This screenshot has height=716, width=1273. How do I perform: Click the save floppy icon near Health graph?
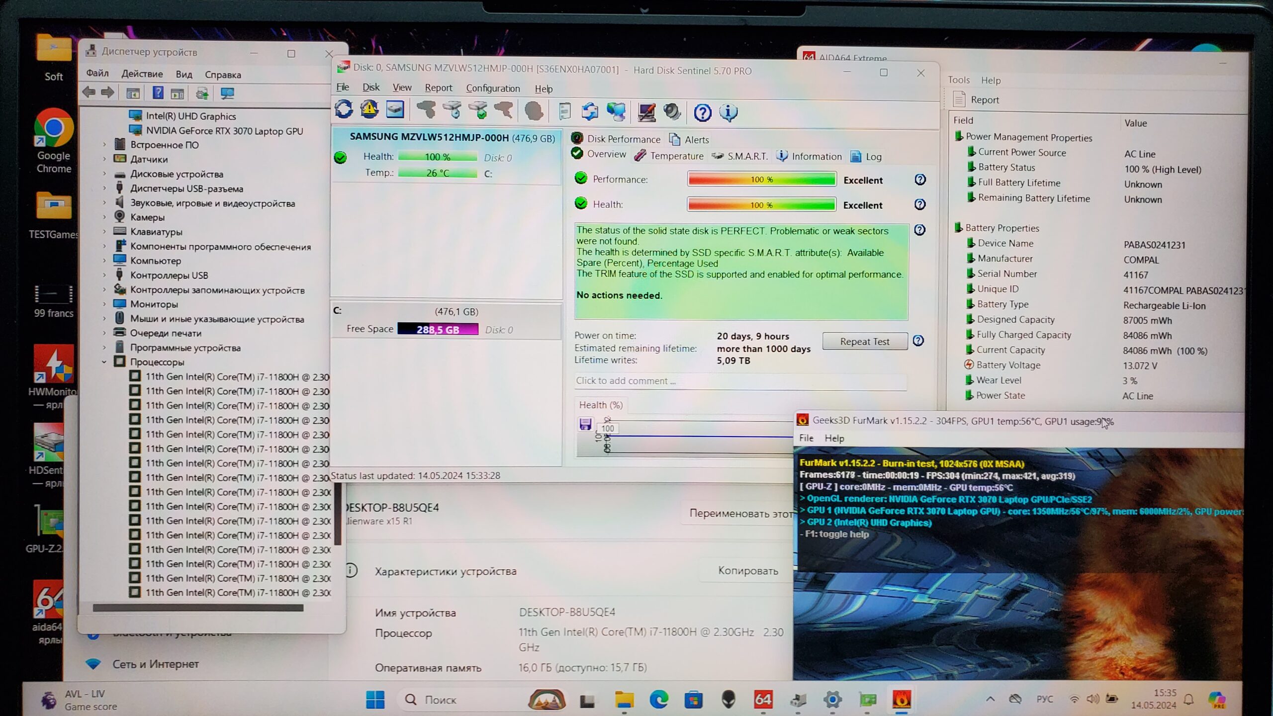[x=585, y=424]
